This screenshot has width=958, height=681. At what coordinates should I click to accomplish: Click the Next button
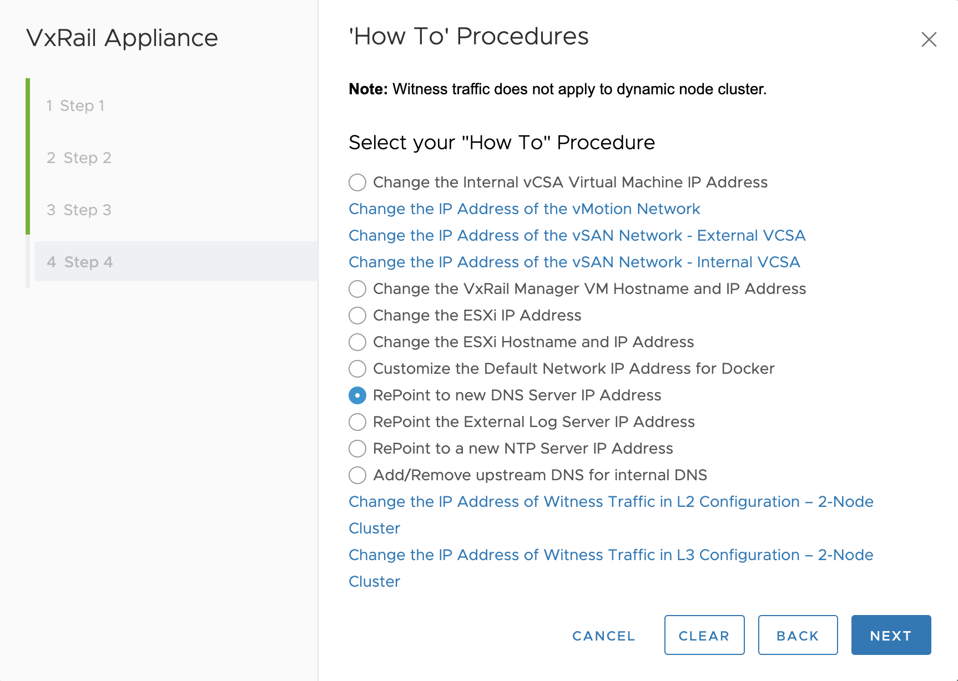click(x=890, y=636)
